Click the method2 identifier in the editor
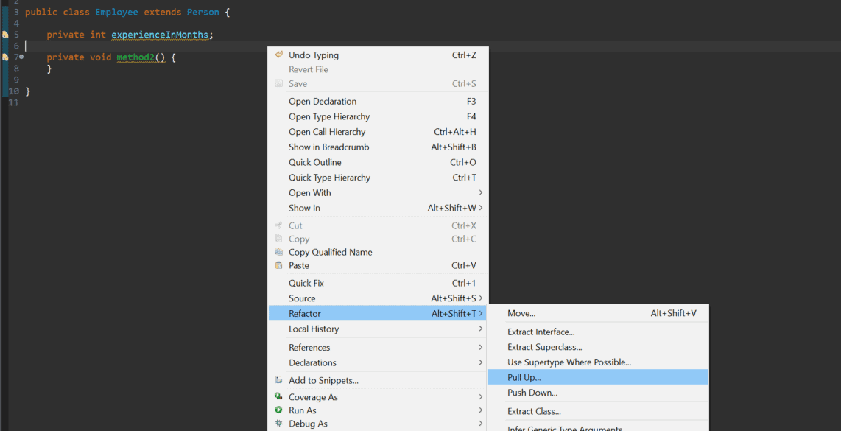The height and width of the screenshot is (431, 841). tap(136, 57)
